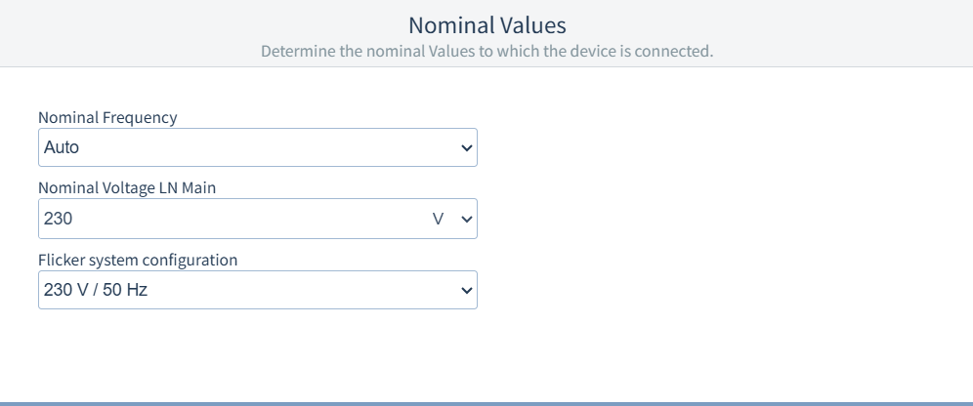The height and width of the screenshot is (406, 973).
Task: Click the letter 'V' unit in voltage row
Action: pos(438,220)
